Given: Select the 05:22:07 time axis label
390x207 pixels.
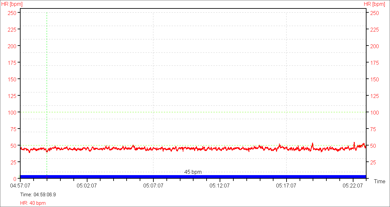Looking at the screenshot, I should [353, 186].
